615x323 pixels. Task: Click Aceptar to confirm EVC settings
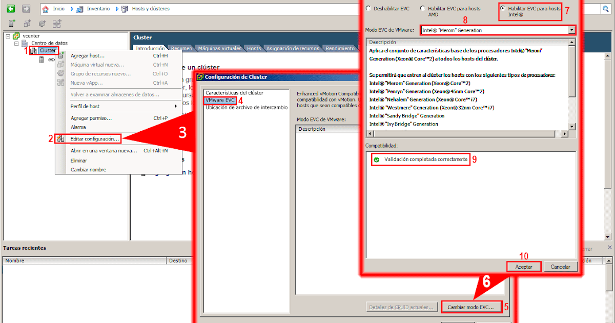523,266
